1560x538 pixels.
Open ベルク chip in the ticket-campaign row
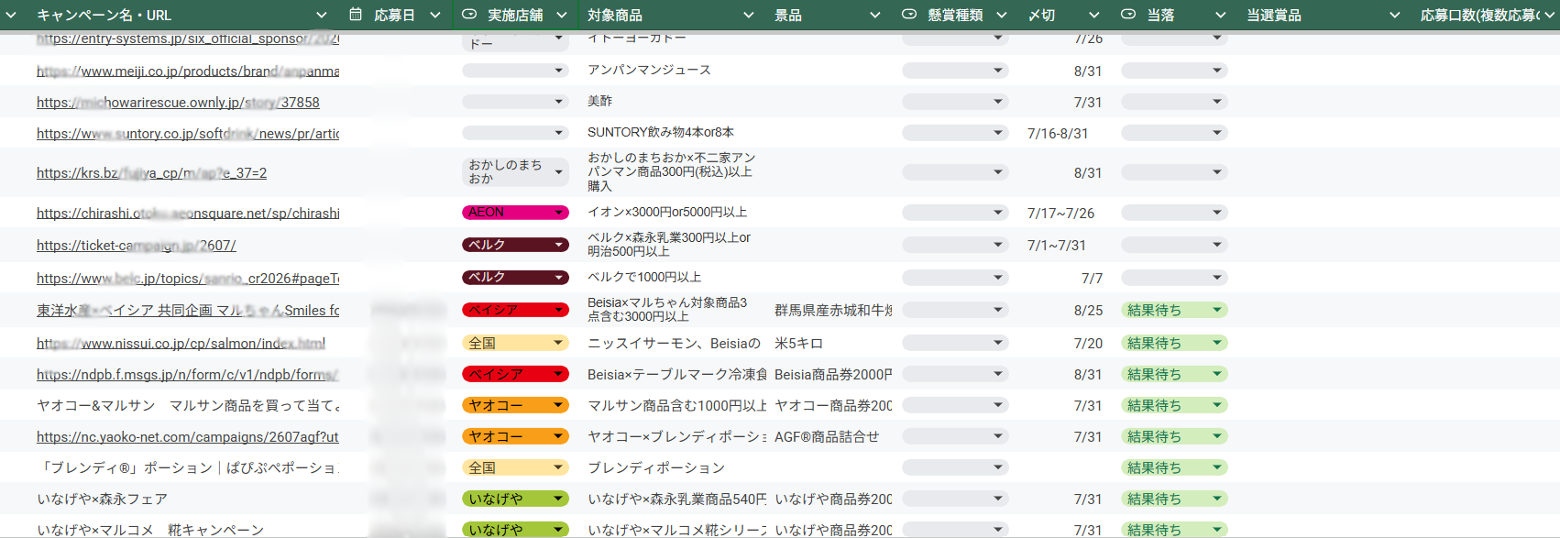pyautogui.click(x=515, y=245)
